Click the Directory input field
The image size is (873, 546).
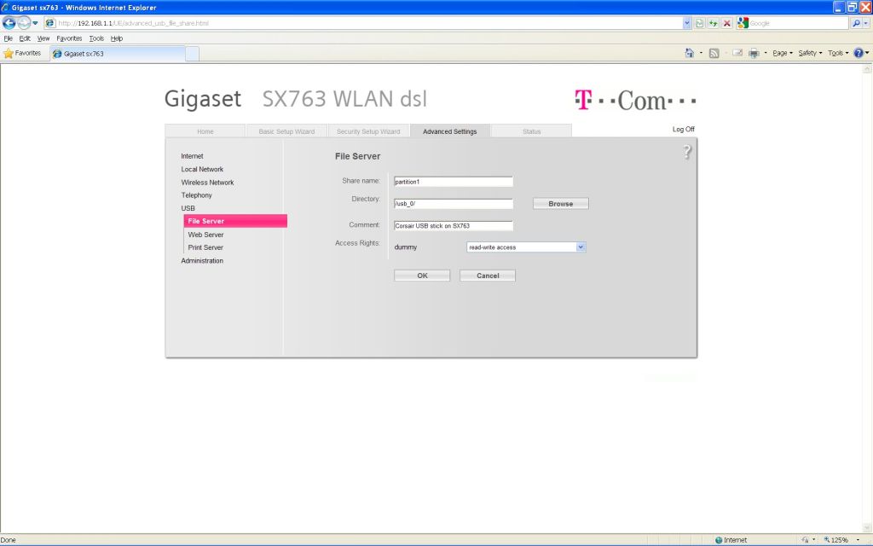click(x=454, y=204)
